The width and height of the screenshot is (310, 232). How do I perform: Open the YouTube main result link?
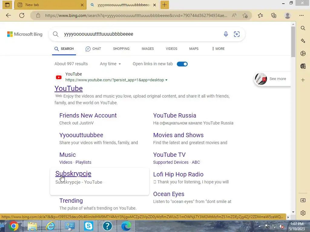click(69, 89)
